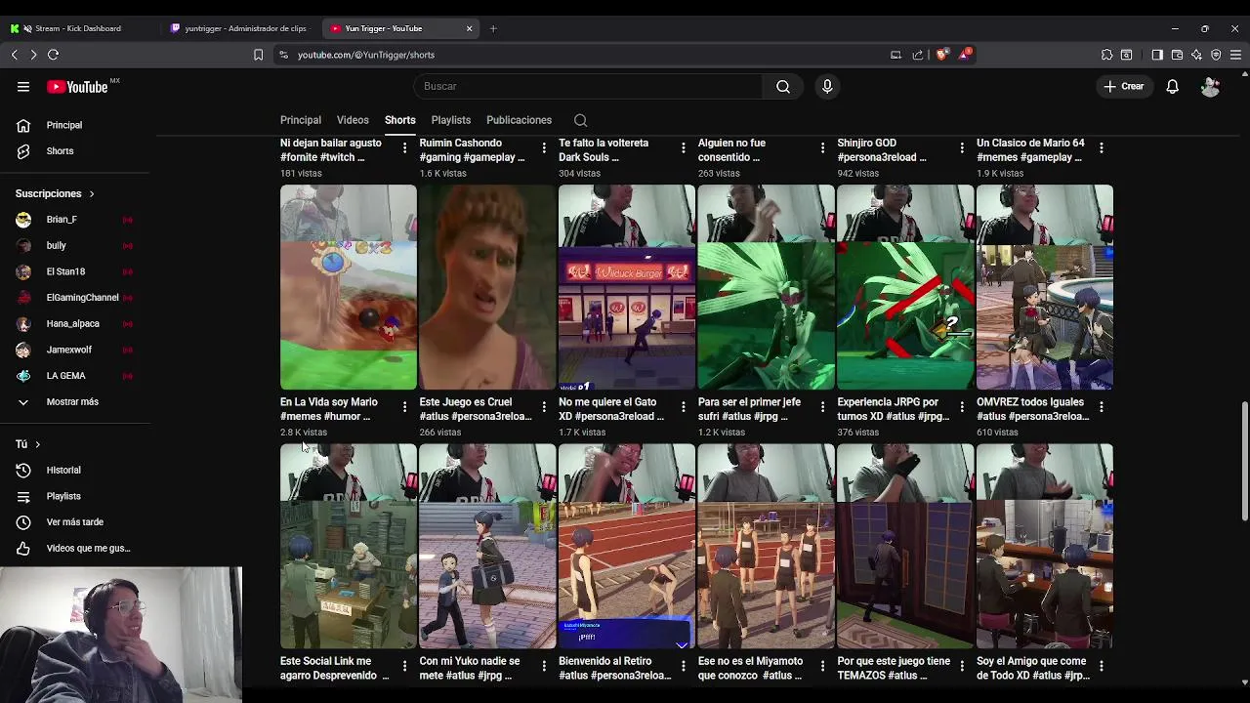Play the En La Vida soy Mario thumbnail

pyautogui.click(x=349, y=287)
